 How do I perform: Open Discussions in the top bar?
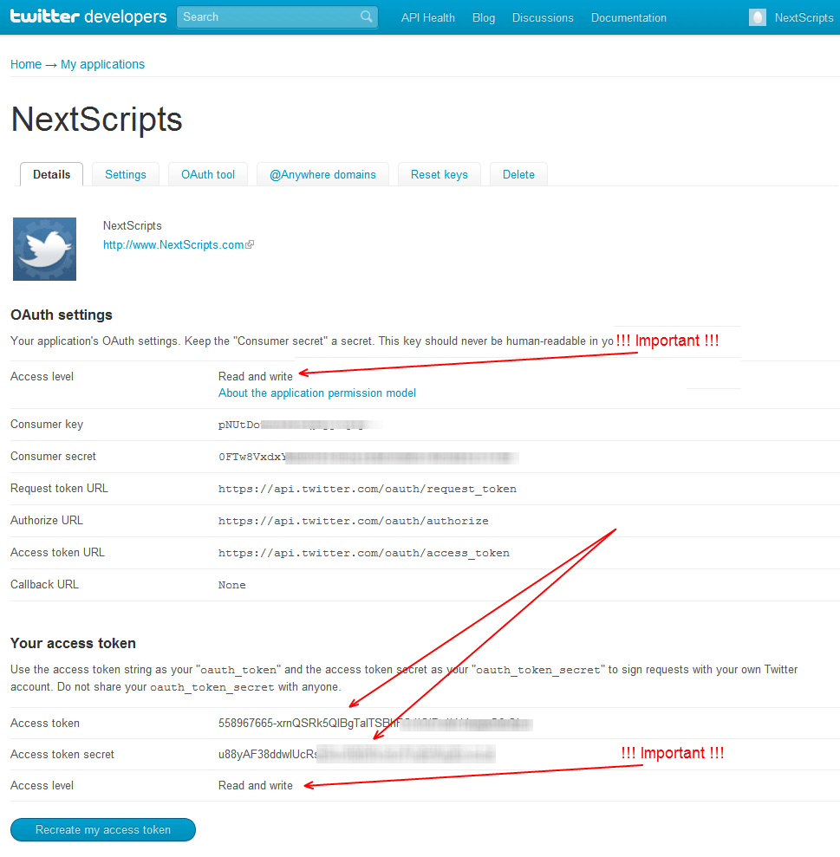[x=543, y=17]
